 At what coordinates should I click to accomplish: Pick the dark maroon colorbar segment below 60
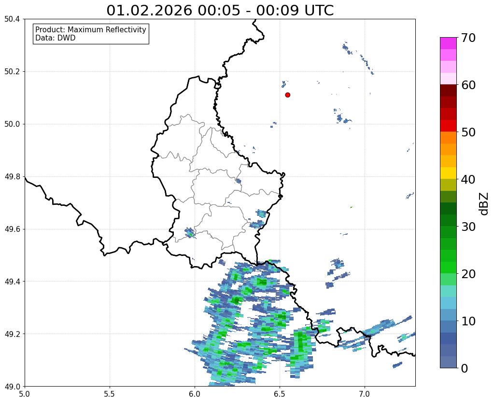448,91
